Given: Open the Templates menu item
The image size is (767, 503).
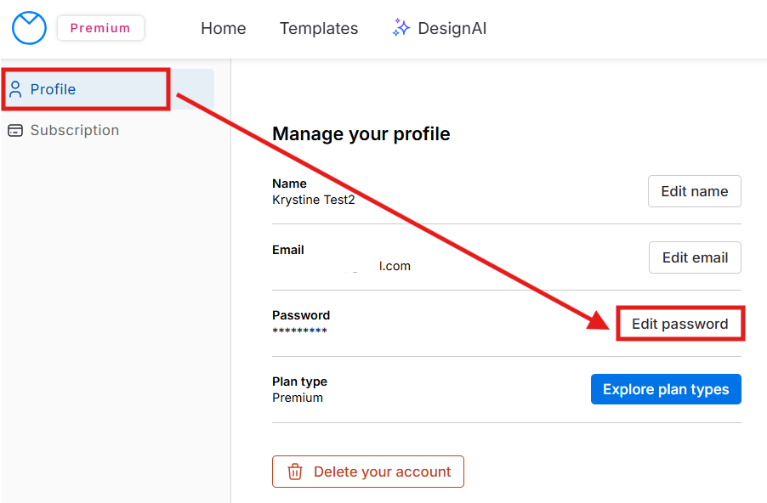Looking at the screenshot, I should (319, 28).
